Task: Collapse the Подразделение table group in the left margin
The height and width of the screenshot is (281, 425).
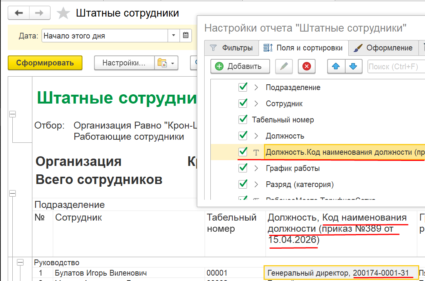Action: tap(12, 193)
